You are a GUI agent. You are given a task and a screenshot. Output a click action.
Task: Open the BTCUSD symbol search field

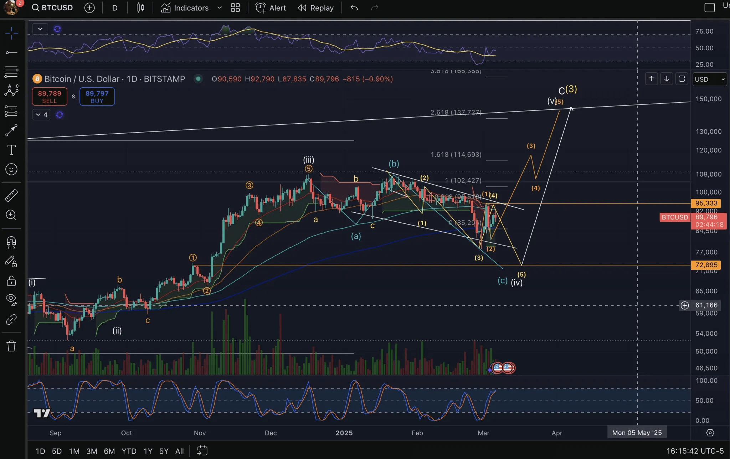pyautogui.click(x=52, y=7)
